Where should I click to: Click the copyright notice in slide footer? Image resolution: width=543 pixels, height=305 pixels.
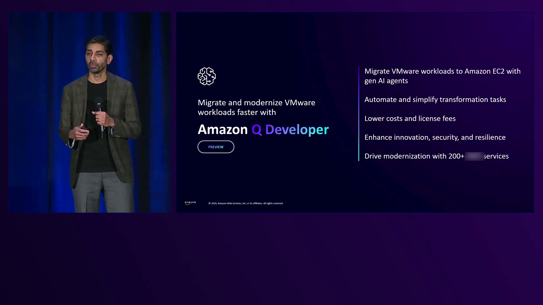(x=246, y=203)
